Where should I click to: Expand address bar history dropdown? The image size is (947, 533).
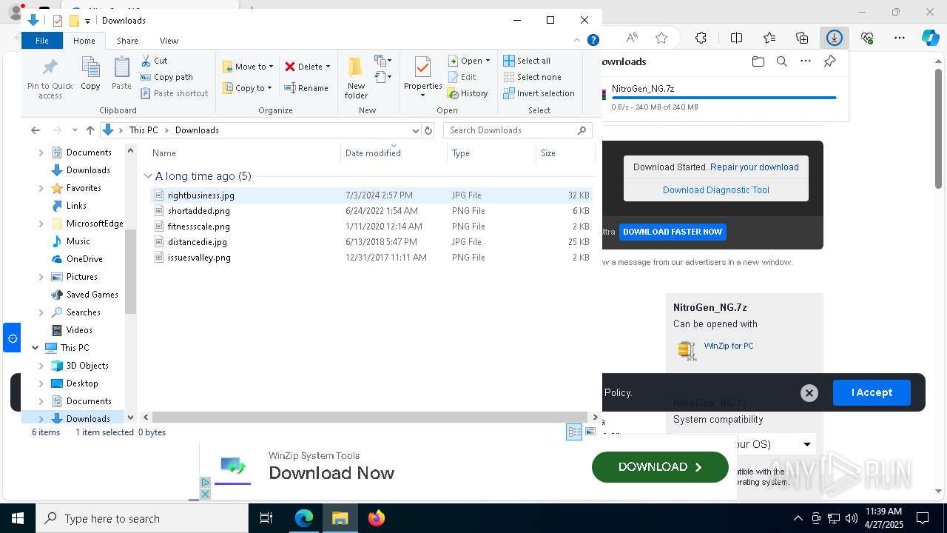414,130
